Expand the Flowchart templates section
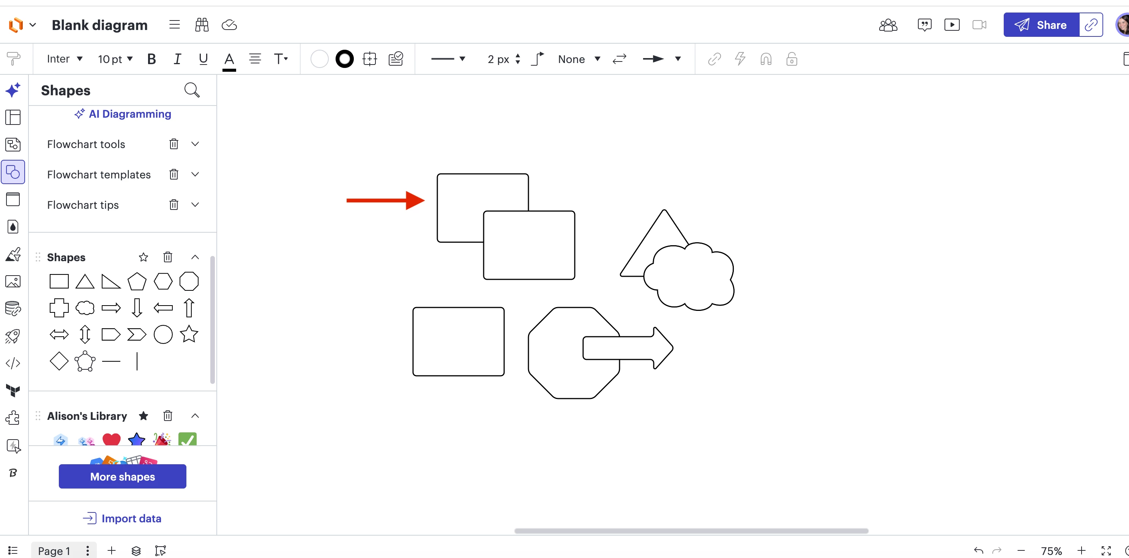Image resolution: width=1129 pixels, height=558 pixels. point(196,175)
